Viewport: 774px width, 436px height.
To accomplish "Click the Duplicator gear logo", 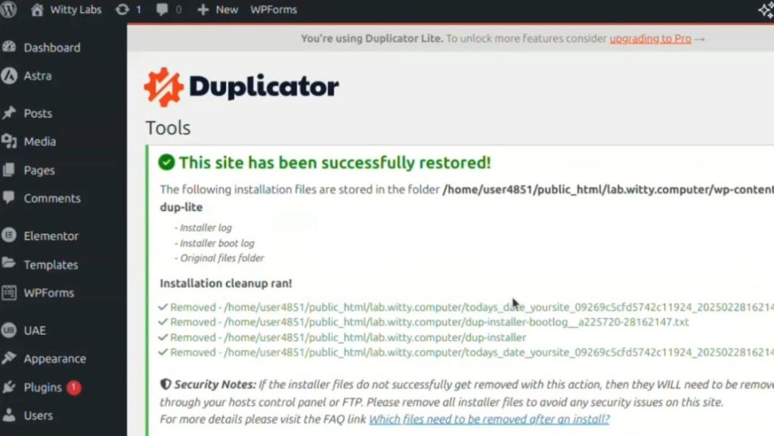I will pos(163,88).
